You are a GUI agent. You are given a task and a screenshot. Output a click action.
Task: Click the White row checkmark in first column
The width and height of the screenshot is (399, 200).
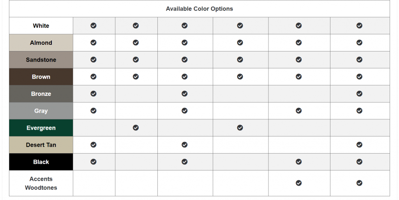click(x=94, y=26)
